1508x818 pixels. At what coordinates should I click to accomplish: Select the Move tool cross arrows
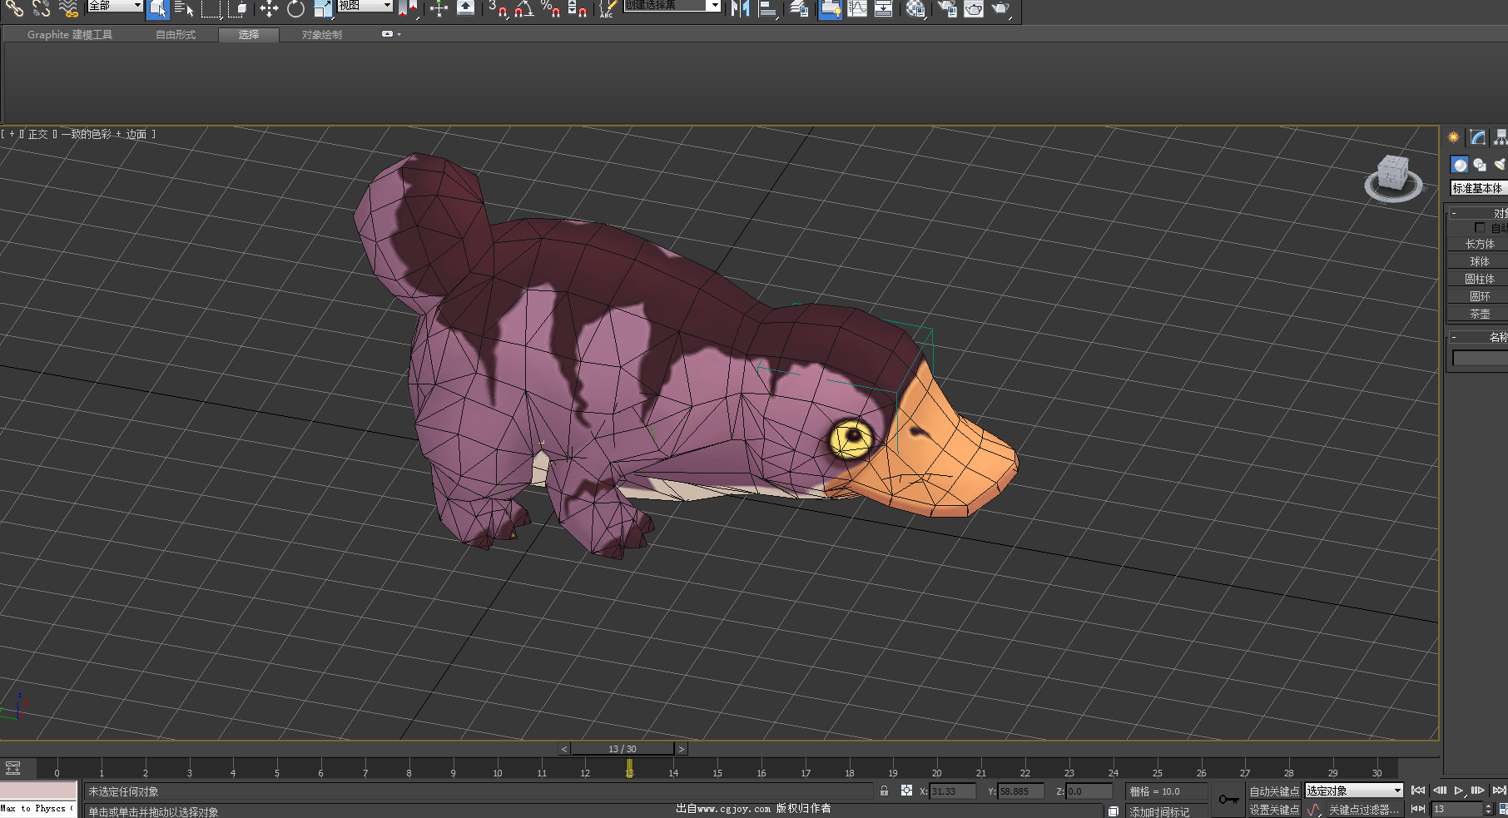pyautogui.click(x=269, y=8)
